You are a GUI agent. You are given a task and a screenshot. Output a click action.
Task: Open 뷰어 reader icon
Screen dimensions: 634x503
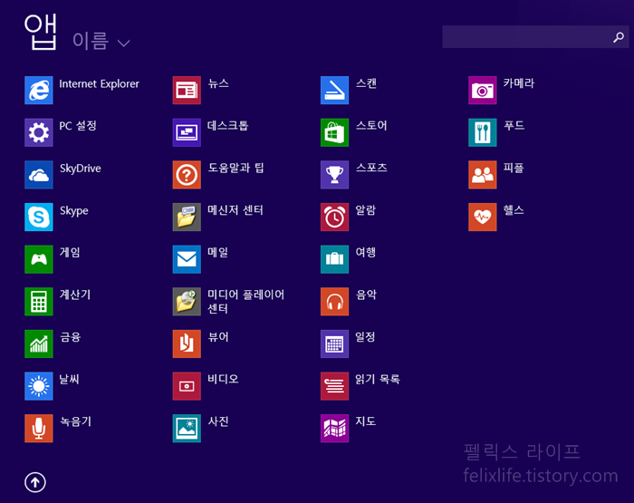pos(187,344)
